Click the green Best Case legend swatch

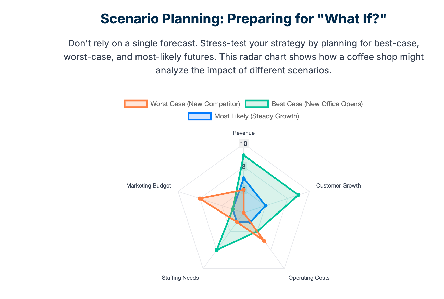pos(257,104)
